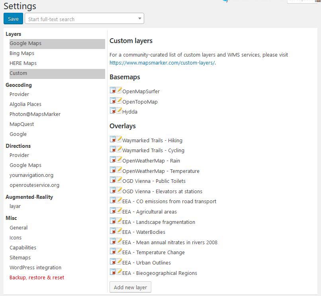Open yournavigation.org settings
This screenshot has width=321, height=296.
point(31,175)
